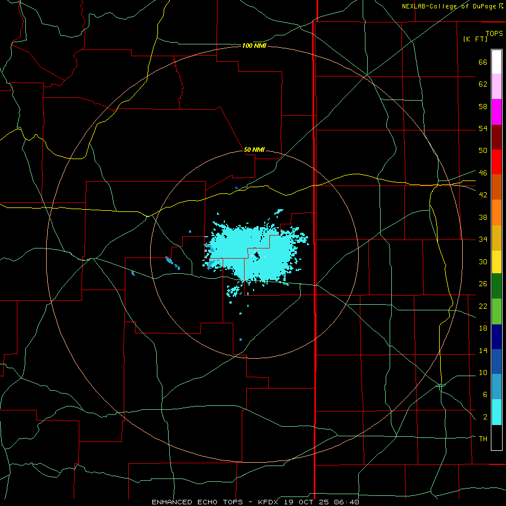The width and height of the screenshot is (506, 506).
Task: Click the magenta 58 kft legend swatch
Action: point(496,112)
